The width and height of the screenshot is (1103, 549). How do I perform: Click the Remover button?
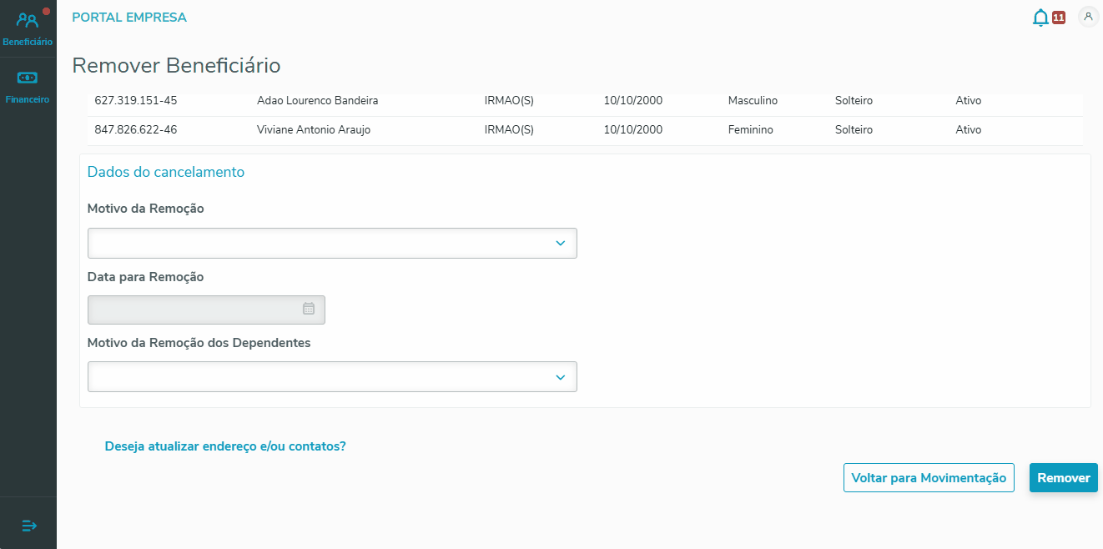click(x=1063, y=478)
